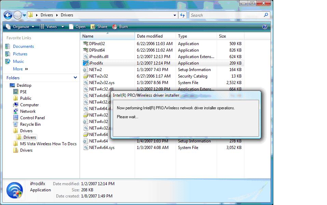Screen dimensions: 327x205
Task: Select Desktop in the folder tree
Action: click(x=24, y=85)
